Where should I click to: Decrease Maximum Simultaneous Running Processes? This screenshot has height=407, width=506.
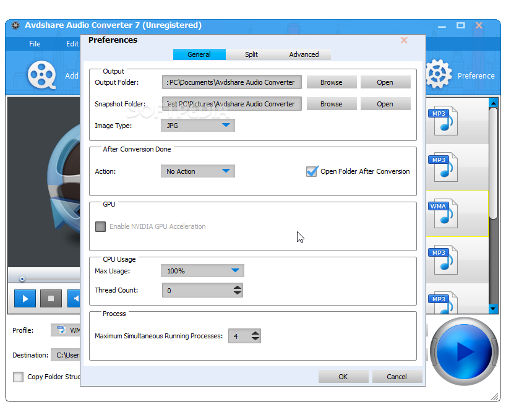[x=255, y=338]
